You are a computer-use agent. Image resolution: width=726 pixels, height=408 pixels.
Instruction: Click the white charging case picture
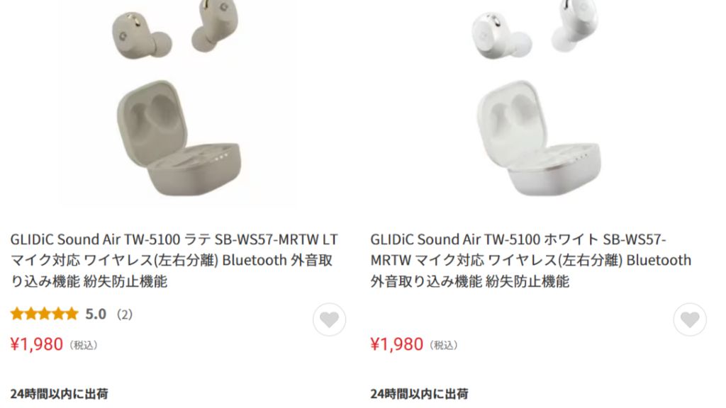tap(540, 138)
